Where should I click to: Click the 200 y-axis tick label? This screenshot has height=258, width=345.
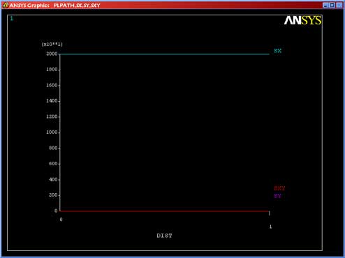pos(53,195)
